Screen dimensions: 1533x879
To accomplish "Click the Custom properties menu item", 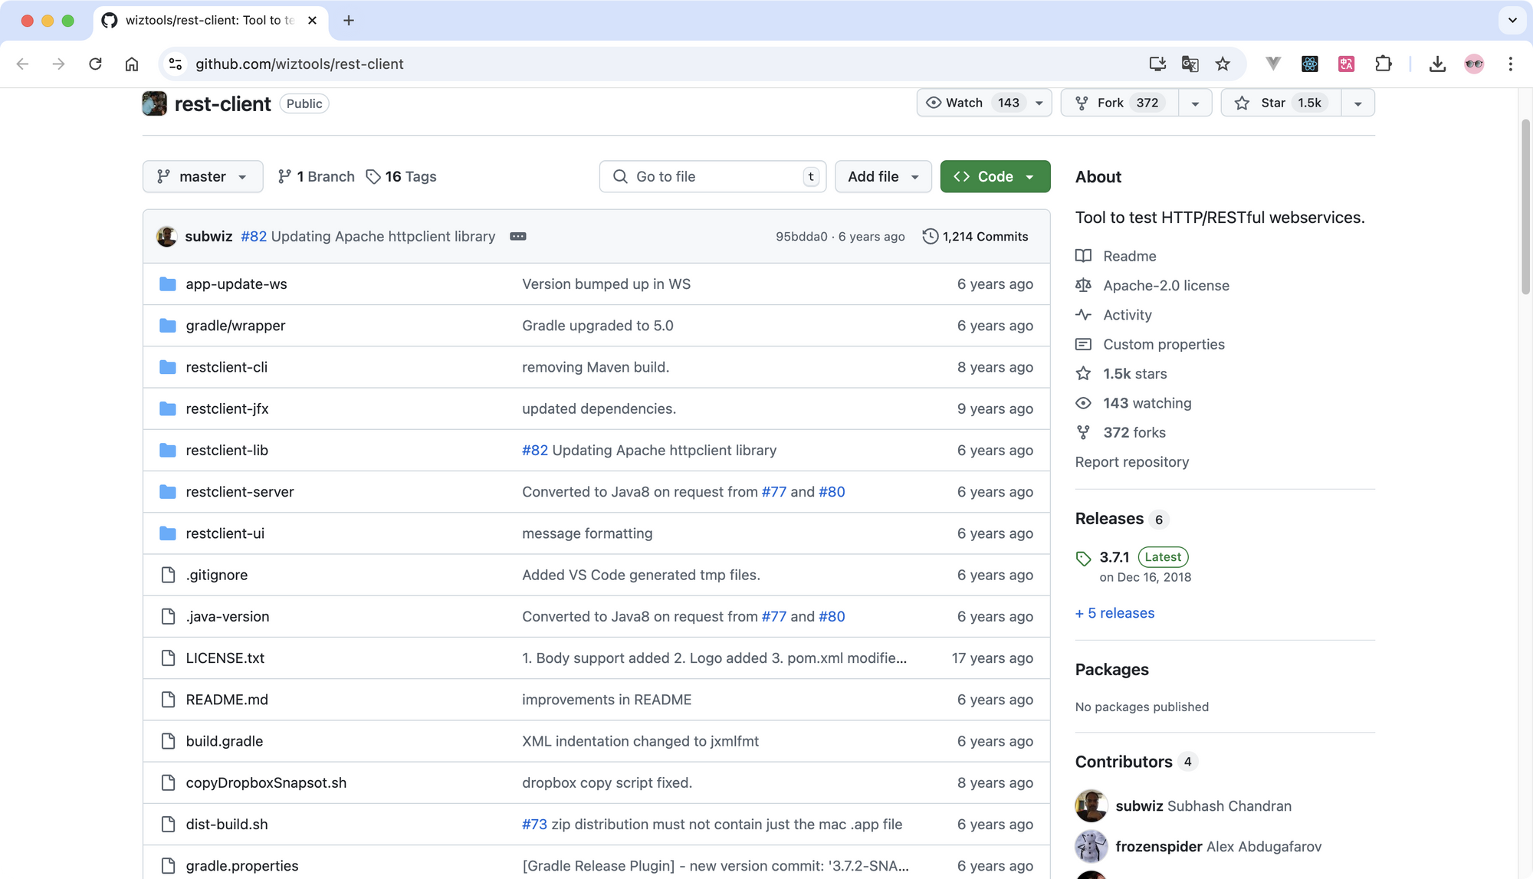I will click(1164, 344).
